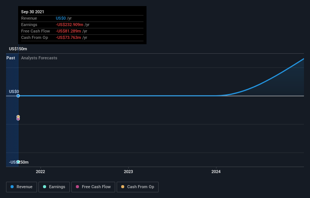
Task: Click the -US$73.763m cash from op value
Action: pyautogui.click(x=68, y=37)
